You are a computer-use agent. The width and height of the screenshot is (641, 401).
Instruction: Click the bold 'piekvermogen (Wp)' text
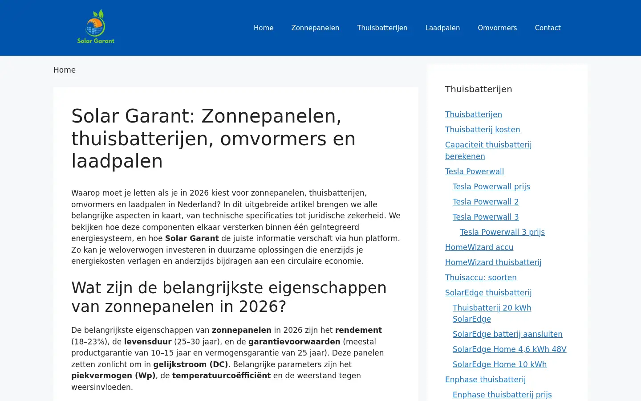[x=114, y=376]
